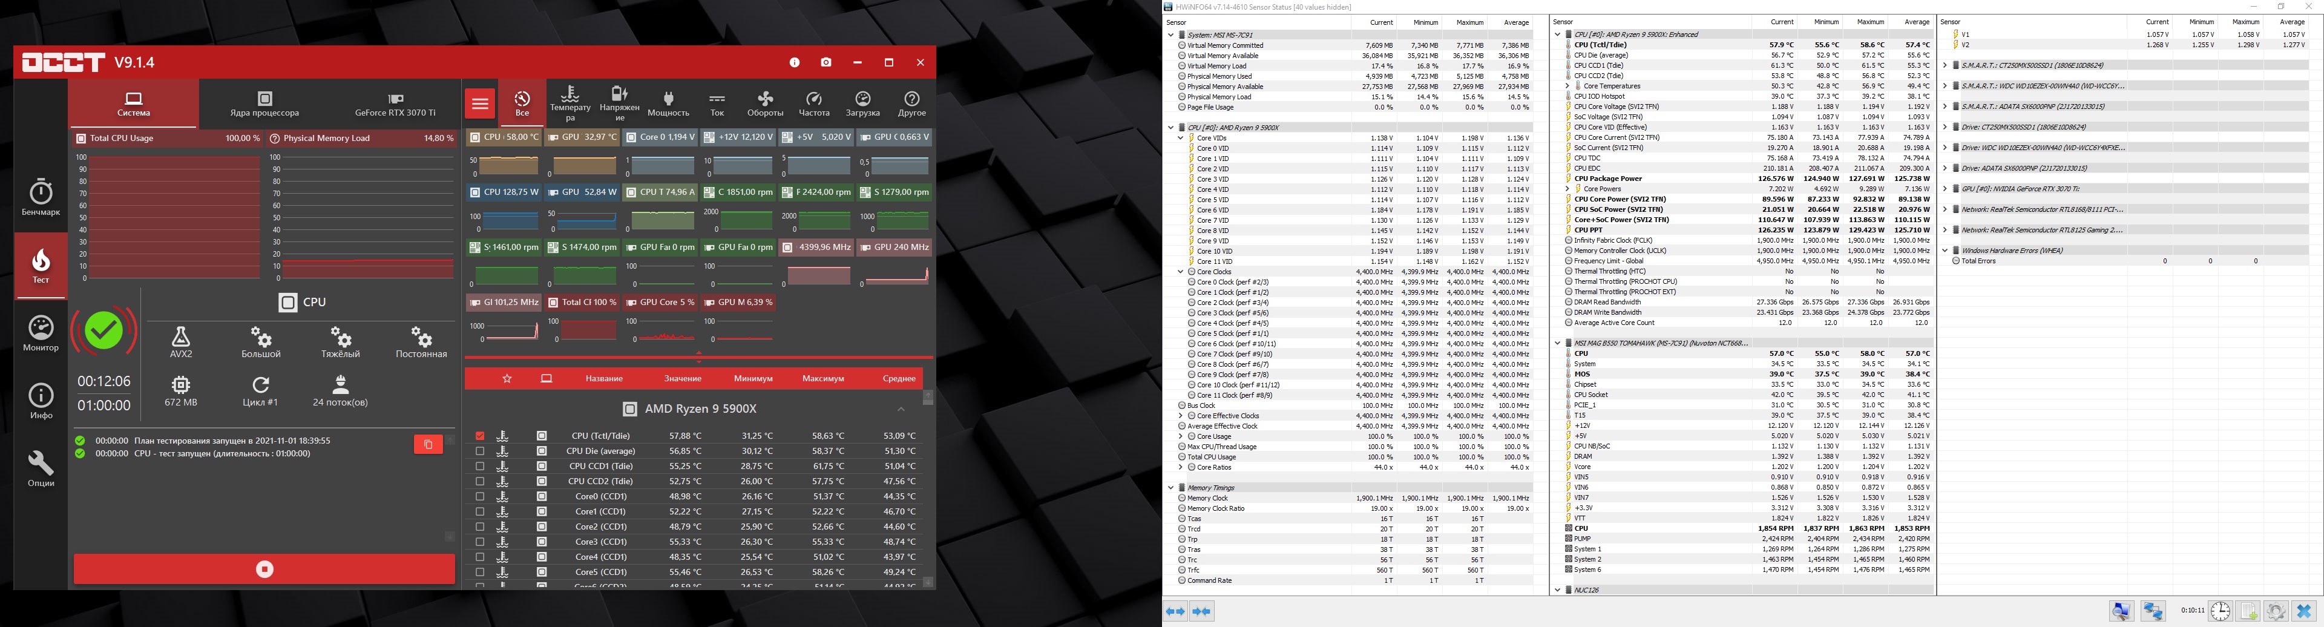Collapse the Memory Timings node
This screenshot has width=2324, height=627.
[1171, 488]
